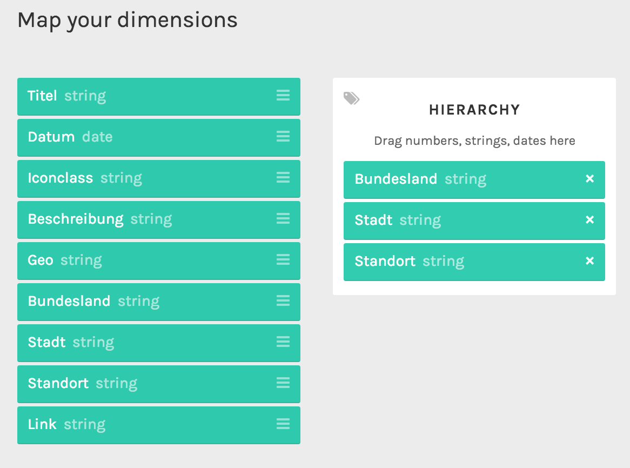Click the tags icon in Hierarchy panel
Screen dimensions: 630x468
[x=352, y=98]
